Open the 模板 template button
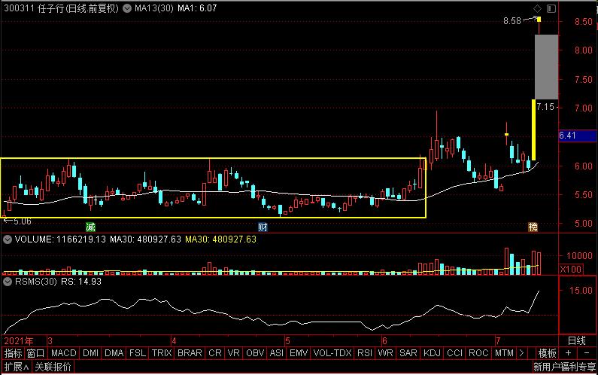This screenshot has width=598, height=375. 547,353
